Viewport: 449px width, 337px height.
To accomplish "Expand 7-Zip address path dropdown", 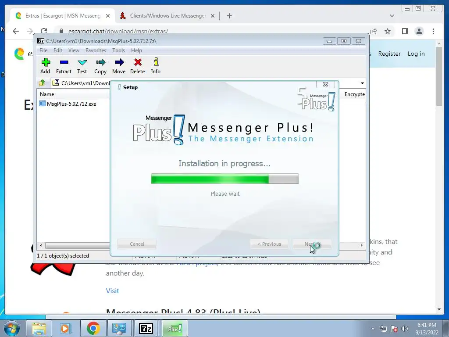I will pos(362,83).
